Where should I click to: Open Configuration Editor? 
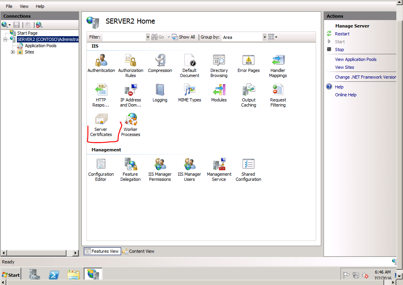101,169
